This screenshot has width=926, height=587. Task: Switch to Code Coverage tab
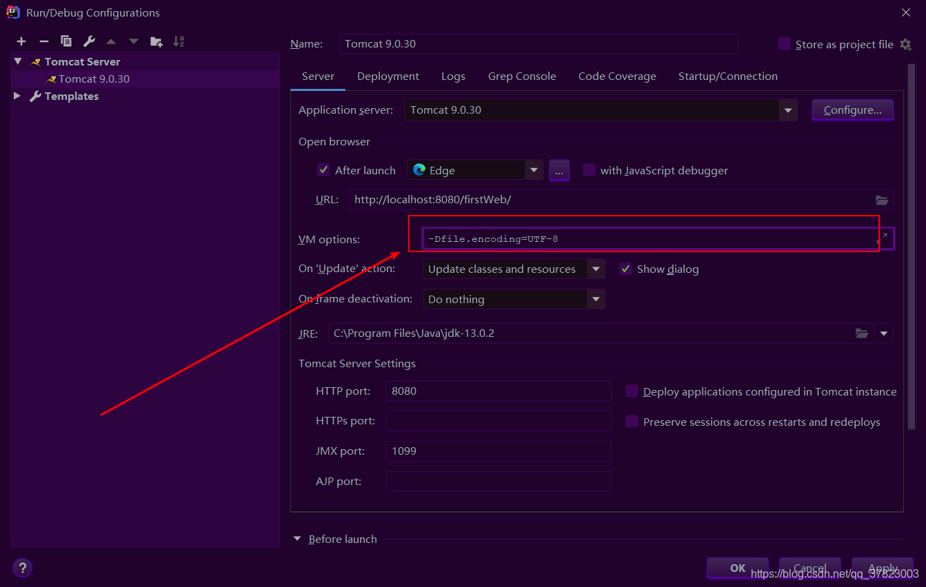click(617, 76)
